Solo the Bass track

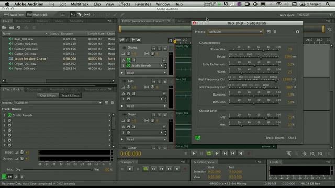pyautogui.click(x=159, y=81)
